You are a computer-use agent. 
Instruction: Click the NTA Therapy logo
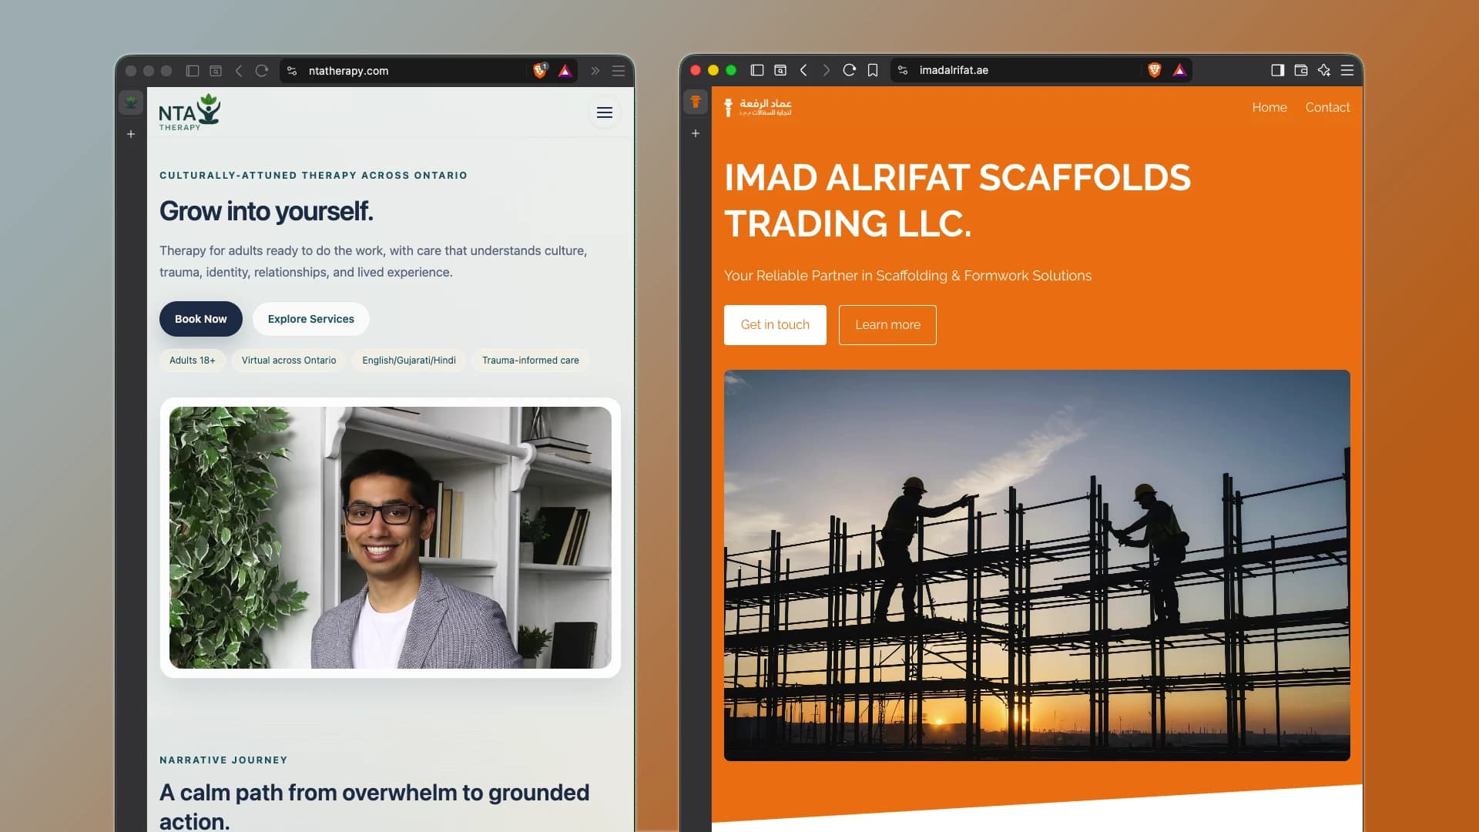click(x=189, y=112)
